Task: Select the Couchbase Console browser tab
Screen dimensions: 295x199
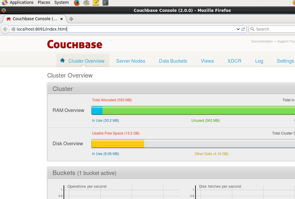Action: pos(35,19)
